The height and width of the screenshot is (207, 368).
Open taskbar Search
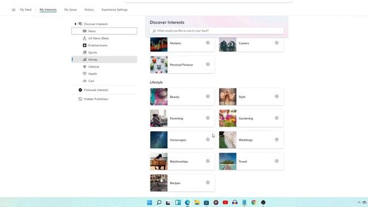click(159, 202)
